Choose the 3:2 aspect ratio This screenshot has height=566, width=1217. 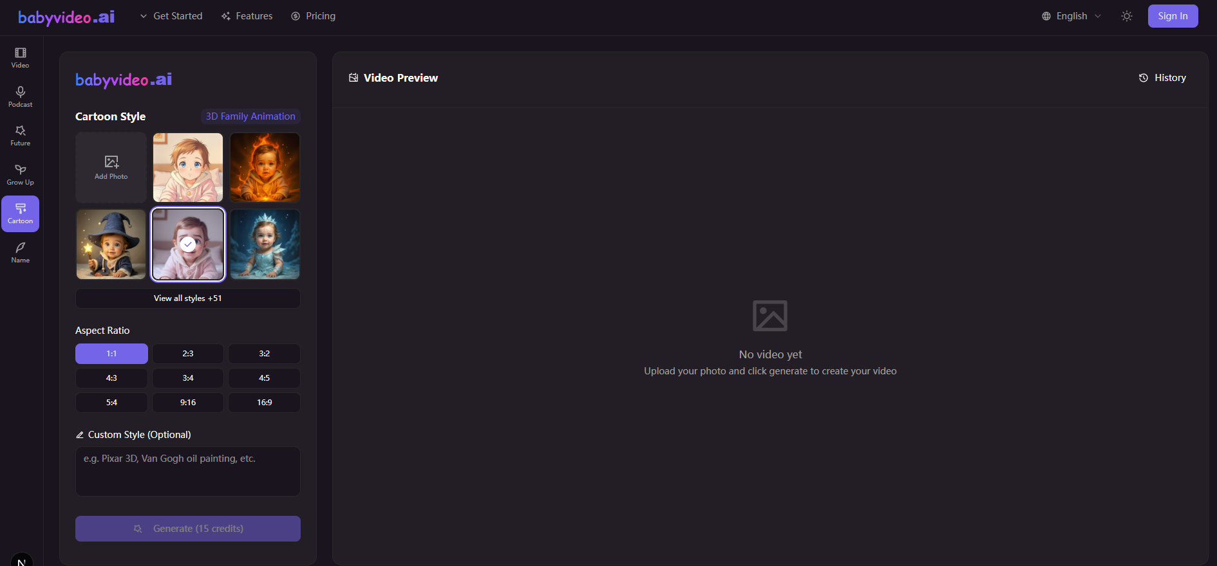pos(265,354)
